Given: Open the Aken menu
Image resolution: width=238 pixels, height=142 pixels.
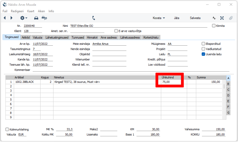Looking at the screenshot, I should pyautogui.click(x=41, y=11).
